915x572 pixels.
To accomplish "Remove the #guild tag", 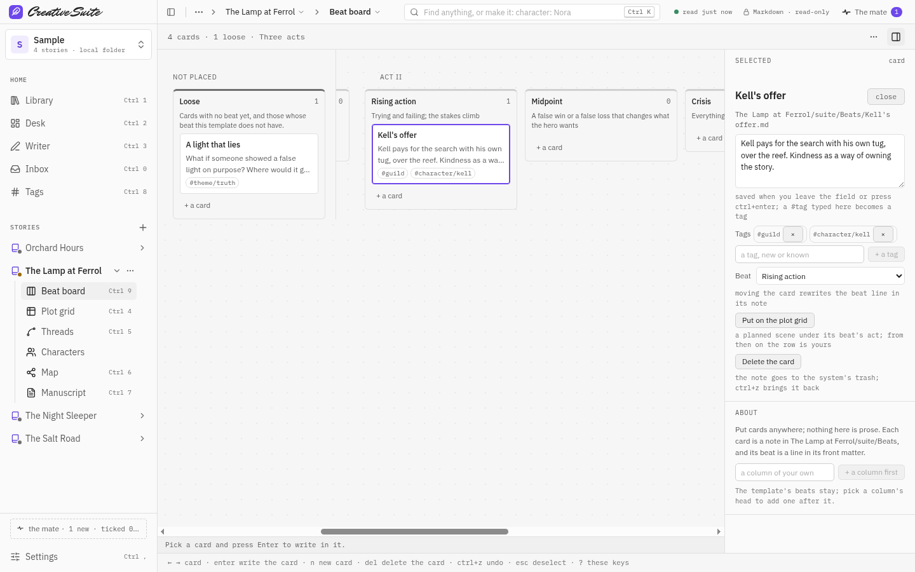I will click(793, 235).
